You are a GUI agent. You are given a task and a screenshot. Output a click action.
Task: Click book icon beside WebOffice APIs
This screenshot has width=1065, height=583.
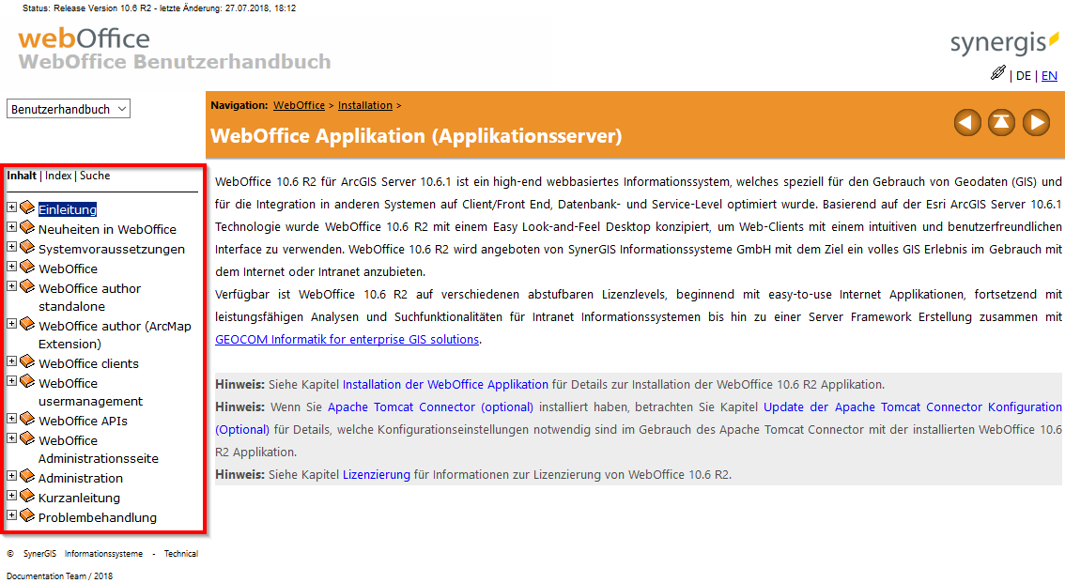click(27, 419)
